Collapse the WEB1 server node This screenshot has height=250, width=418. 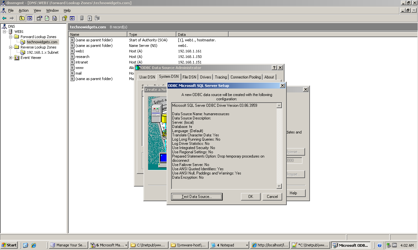click(x=5, y=32)
